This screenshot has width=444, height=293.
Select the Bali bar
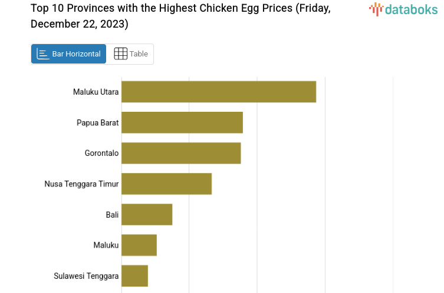click(x=147, y=214)
